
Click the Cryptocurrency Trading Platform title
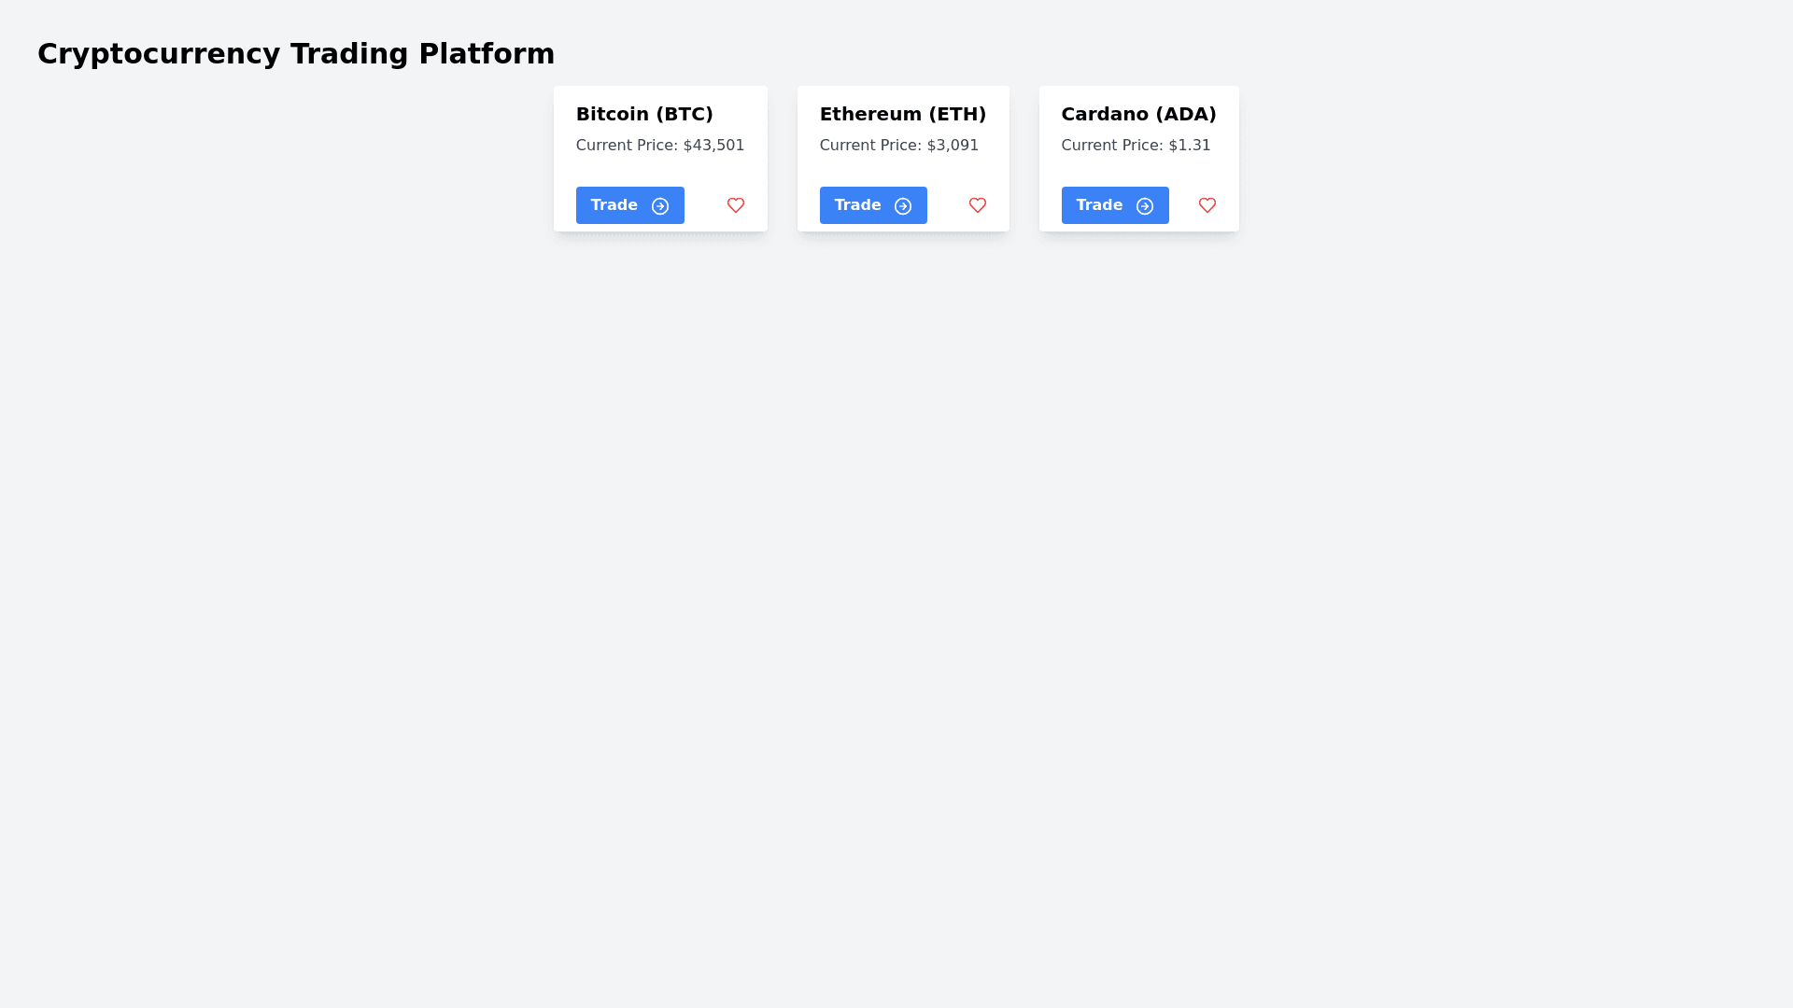296,54
